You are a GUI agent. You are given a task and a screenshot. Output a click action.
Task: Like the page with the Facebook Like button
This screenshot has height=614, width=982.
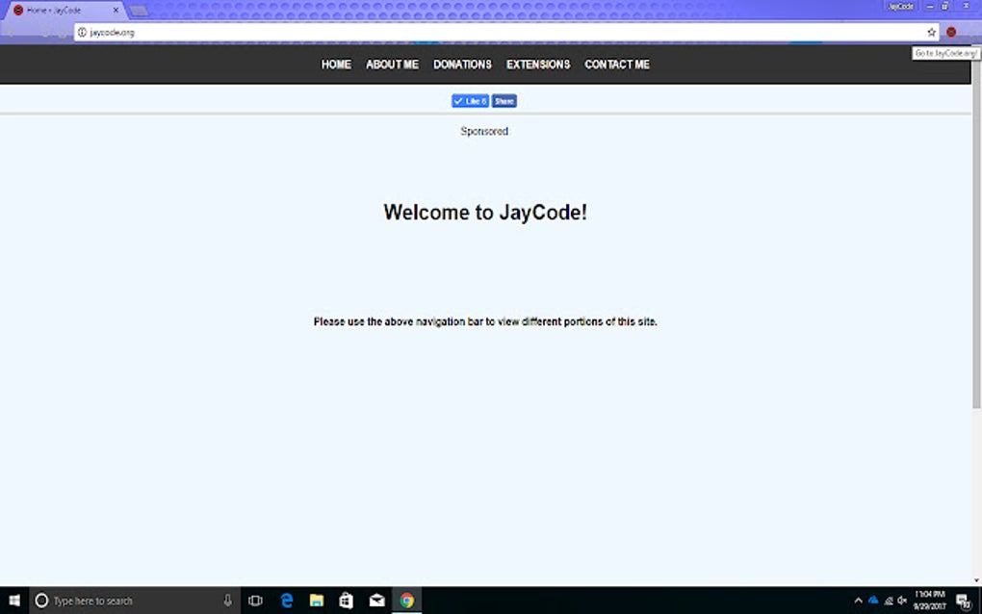(x=469, y=100)
